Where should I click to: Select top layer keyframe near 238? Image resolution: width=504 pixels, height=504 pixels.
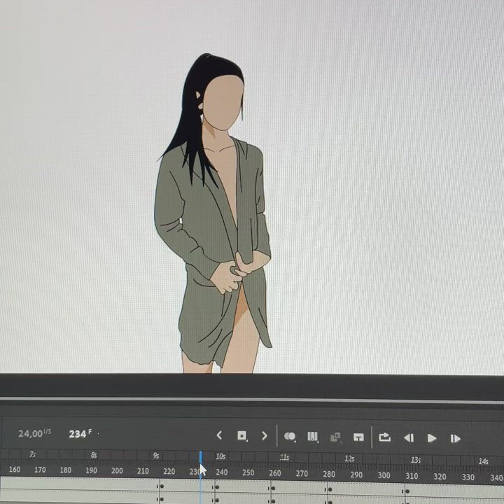pyautogui.click(x=217, y=487)
